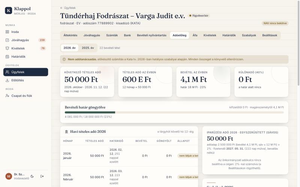Viewport: 300px width, 187px height.
Task: Go back via the Ügyfelek arrow link
Action: coord(68,8)
